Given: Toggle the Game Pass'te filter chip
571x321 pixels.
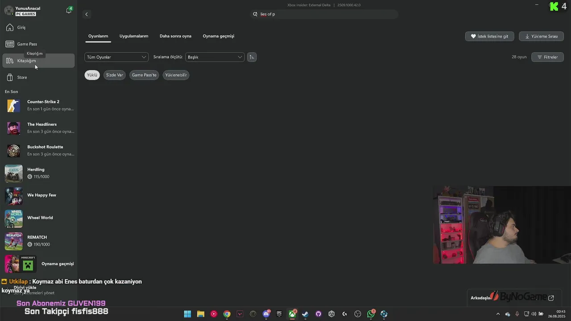Looking at the screenshot, I should (x=144, y=75).
